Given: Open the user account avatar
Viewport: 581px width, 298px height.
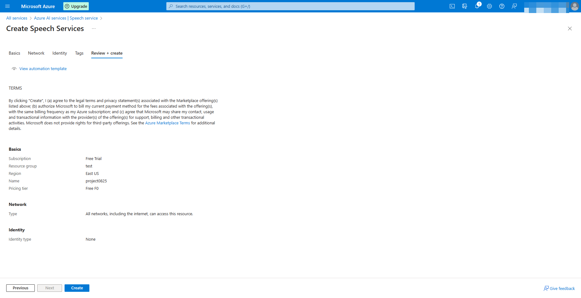Looking at the screenshot, I should tap(575, 6).
